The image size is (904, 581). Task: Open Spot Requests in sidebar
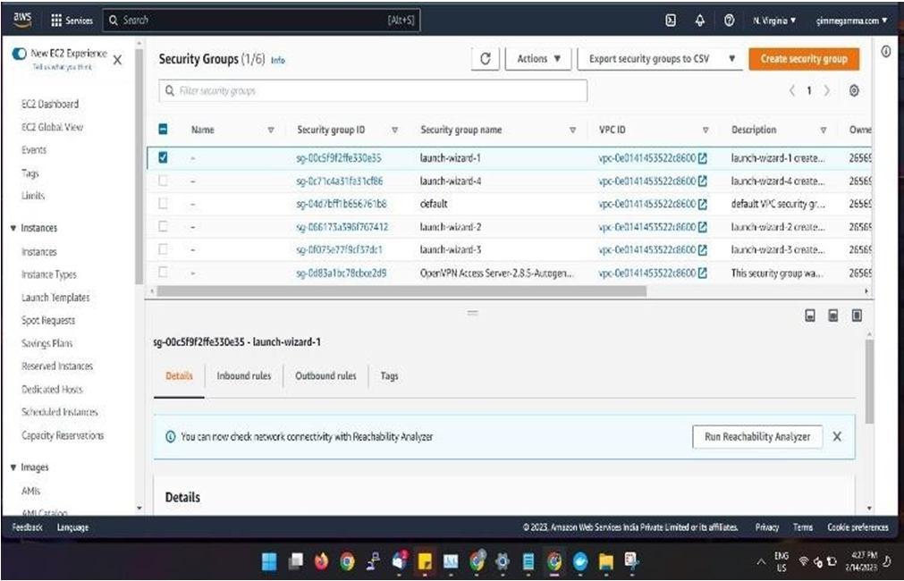pos(48,321)
